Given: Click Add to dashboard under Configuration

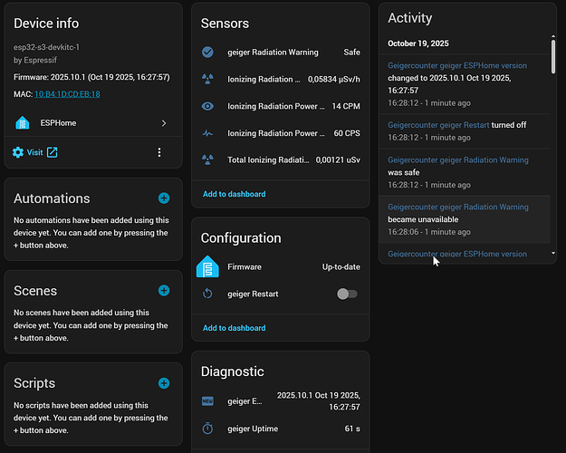Looking at the screenshot, I should point(234,328).
